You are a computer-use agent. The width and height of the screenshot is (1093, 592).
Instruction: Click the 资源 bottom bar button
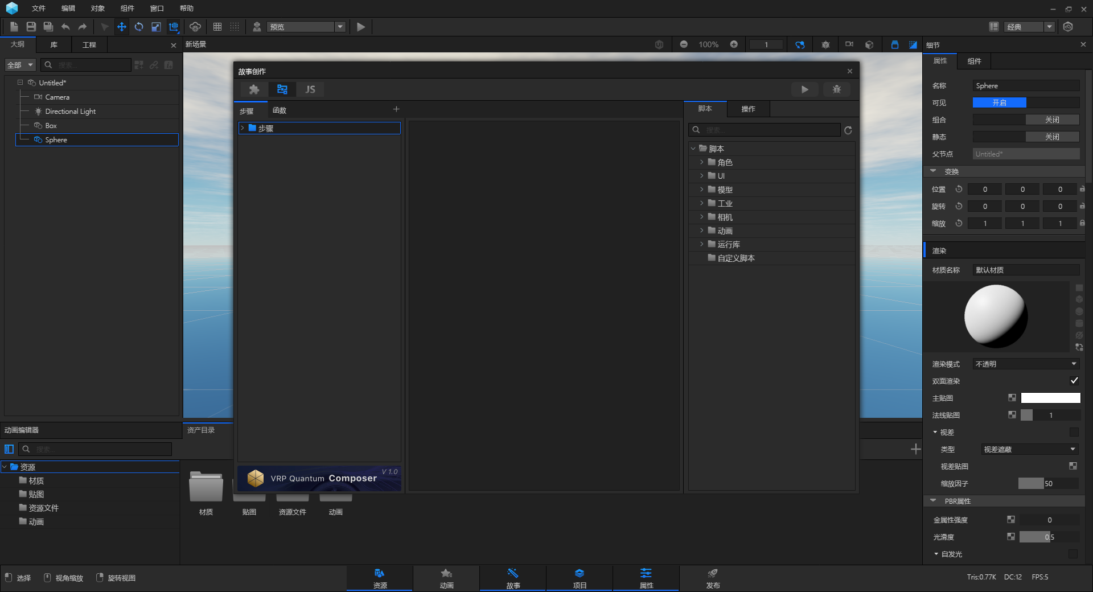tap(380, 578)
